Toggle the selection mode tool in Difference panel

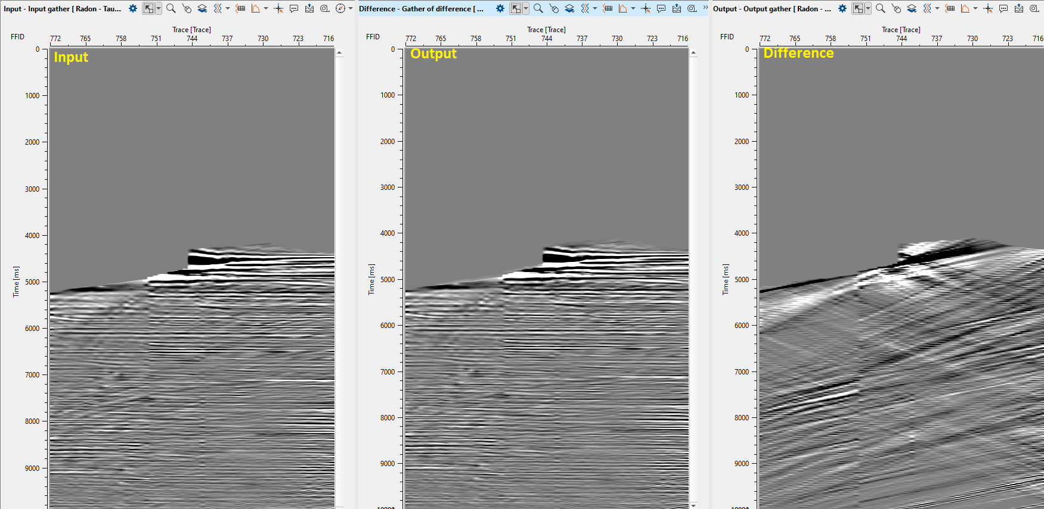click(516, 8)
